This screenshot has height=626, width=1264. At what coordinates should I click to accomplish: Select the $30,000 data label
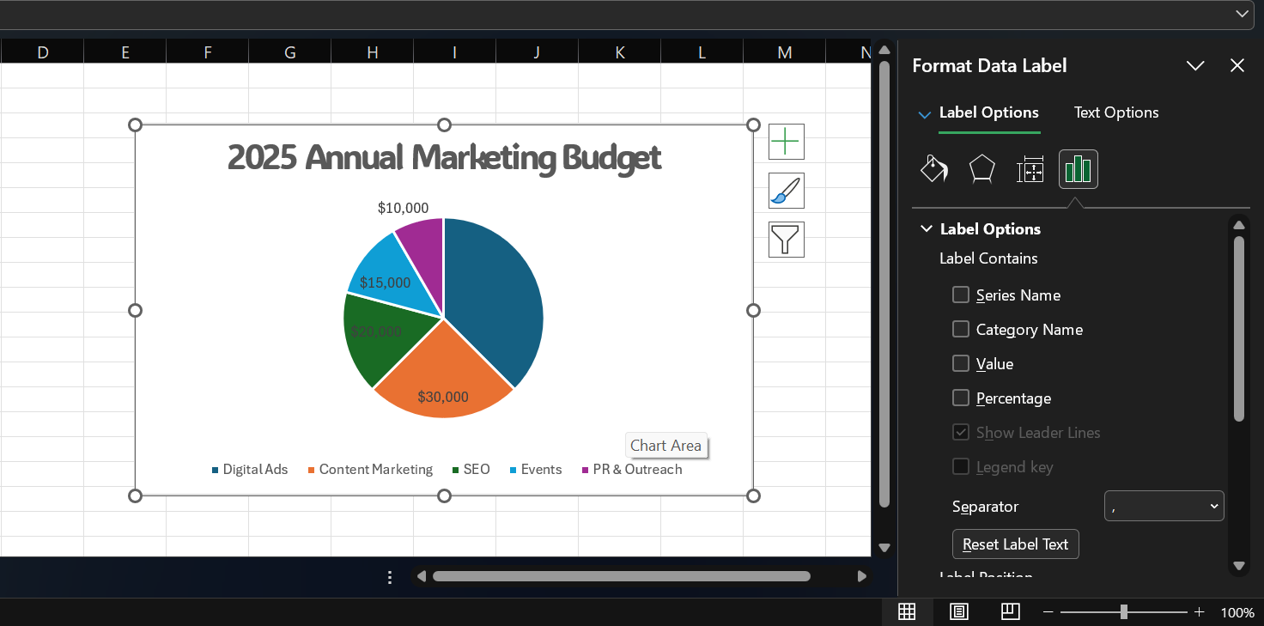(443, 397)
